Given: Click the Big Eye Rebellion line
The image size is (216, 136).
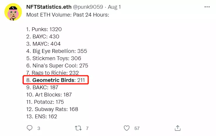Looking at the screenshot, I should coord(57,51).
